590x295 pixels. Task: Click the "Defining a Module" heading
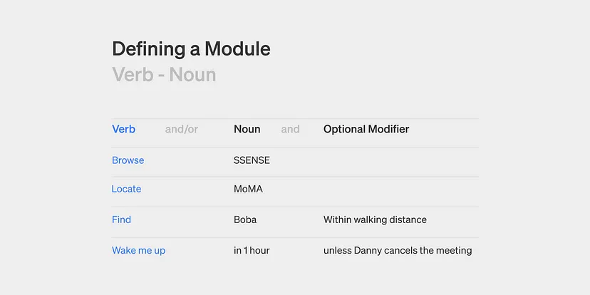point(191,49)
